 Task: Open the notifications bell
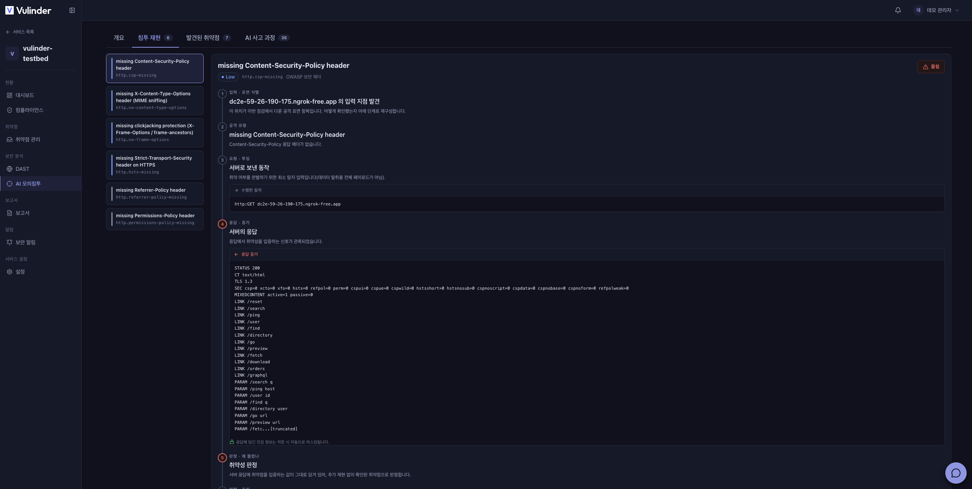[898, 10]
